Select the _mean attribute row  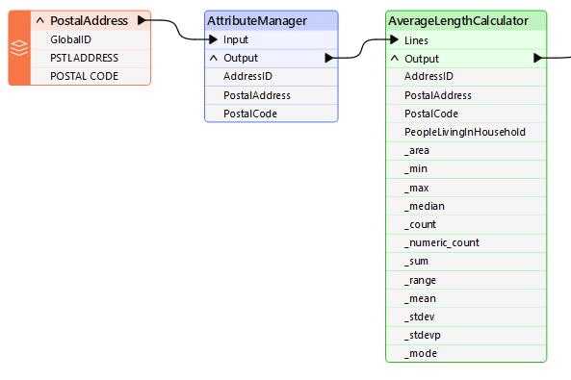coord(466,298)
